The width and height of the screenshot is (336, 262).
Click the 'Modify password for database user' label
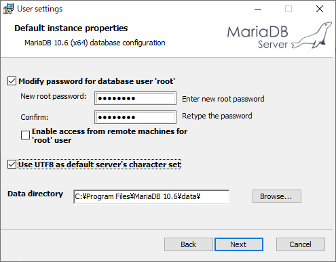coord(96,81)
